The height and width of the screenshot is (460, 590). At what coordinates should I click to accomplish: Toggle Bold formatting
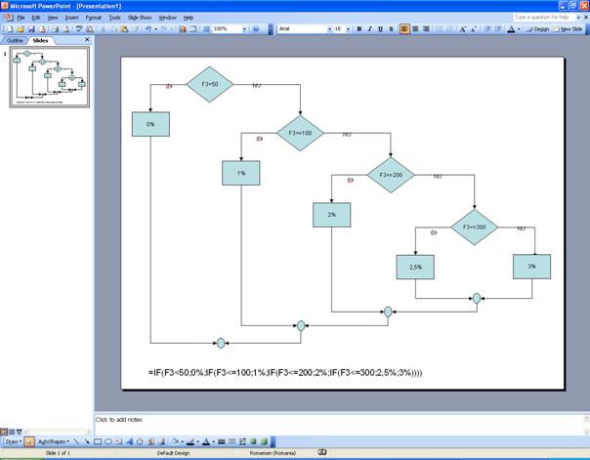click(358, 29)
